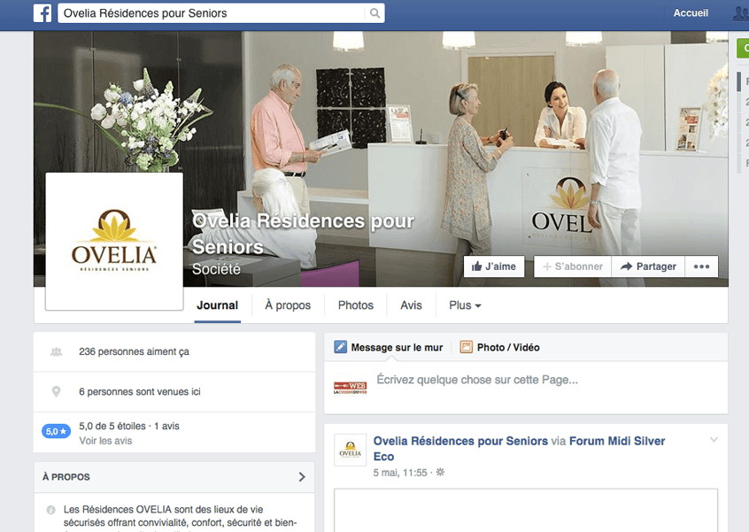Click the plus icon on S'abonner
The height and width of the screenshot is (532, 749).
pyautogui.click(x=547, y=266)
